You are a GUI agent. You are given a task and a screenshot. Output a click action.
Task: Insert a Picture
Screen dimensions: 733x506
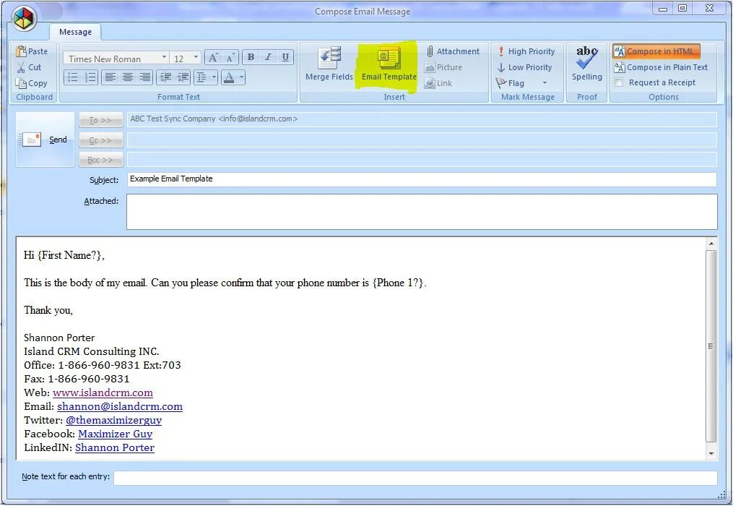click(443, 67)
